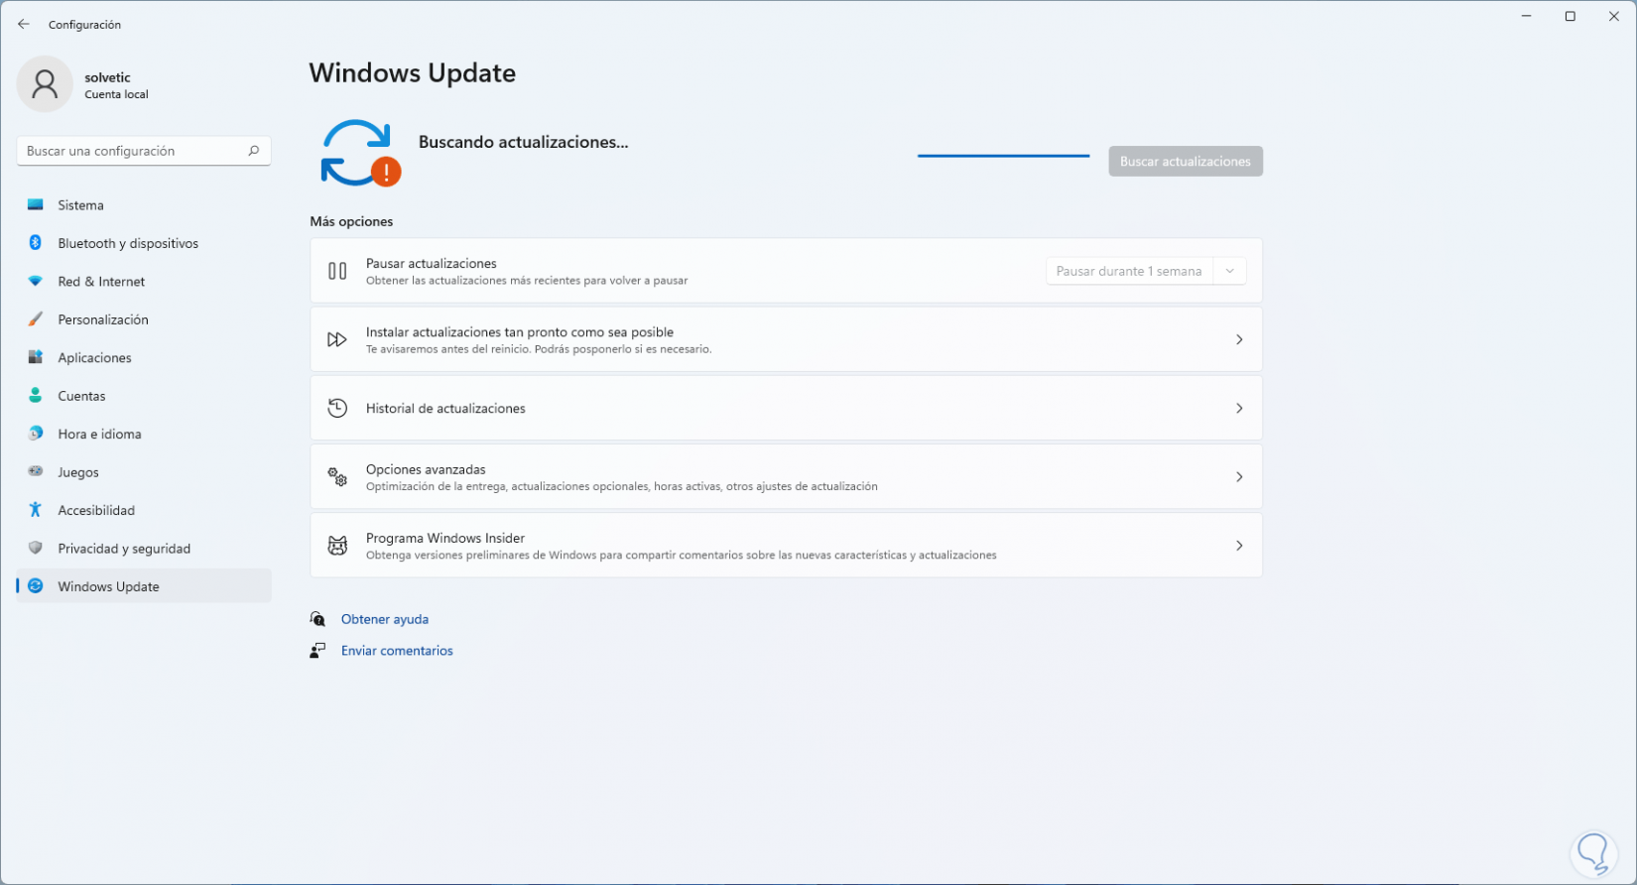
Task: Open Cuentas settings
Action: point(144,396)
